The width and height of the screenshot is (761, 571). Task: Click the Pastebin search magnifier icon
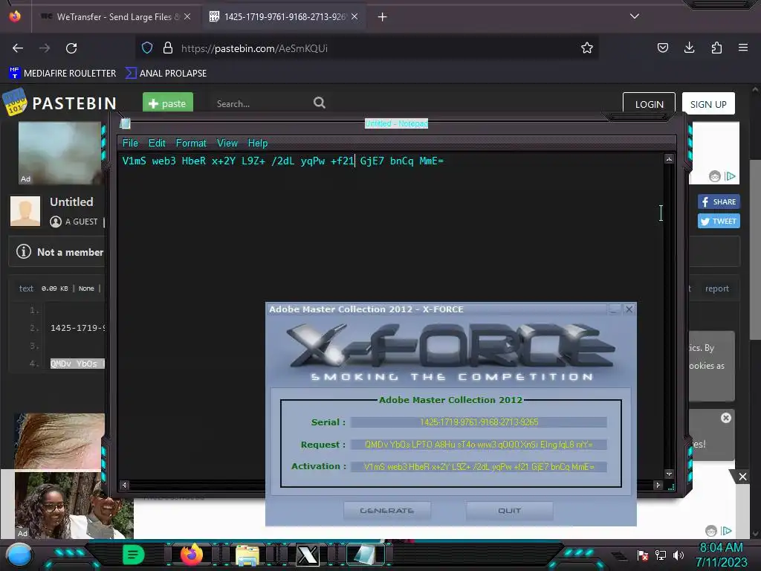320,103
